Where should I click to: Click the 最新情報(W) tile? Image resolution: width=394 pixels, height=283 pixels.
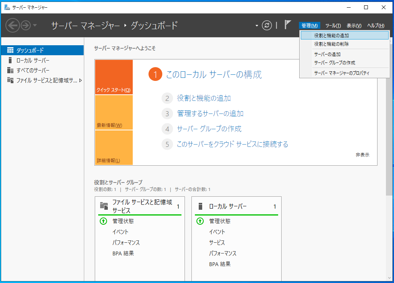[114, 112]
